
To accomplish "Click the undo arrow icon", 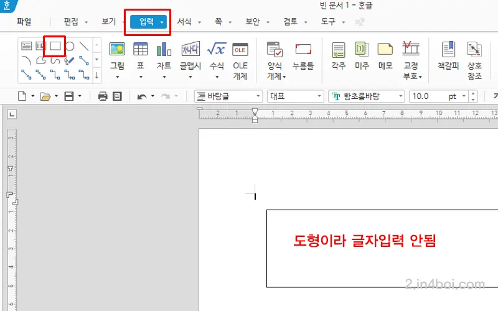I will [x=142, y=96].
